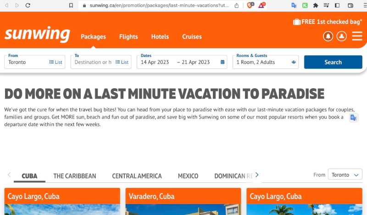This screenshot has height=215, width=367.
Task: Open the From departure list
Action: [x=56, y=62]
